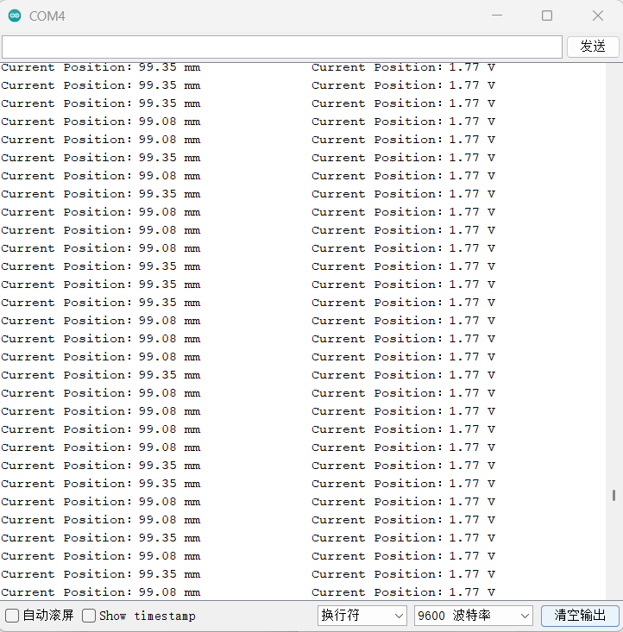The height and width of the screenshot is (632, 623).
Task: Close the COM4 serial monitor window
Action: (x=598, y=16)
